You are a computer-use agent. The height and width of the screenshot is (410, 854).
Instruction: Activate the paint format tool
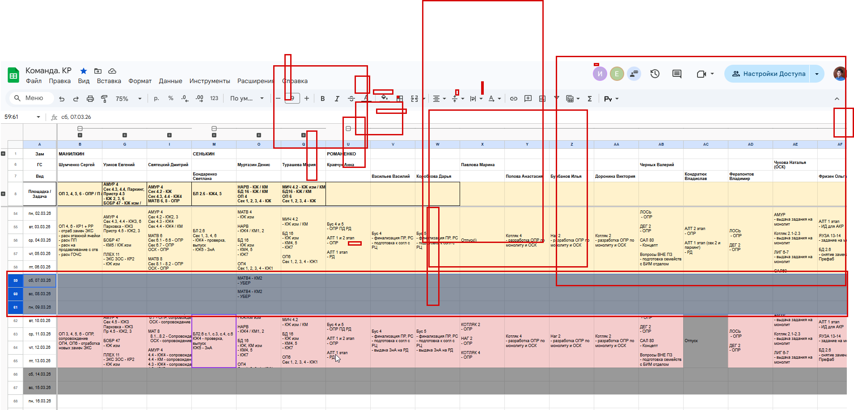[x=104, y=99]
